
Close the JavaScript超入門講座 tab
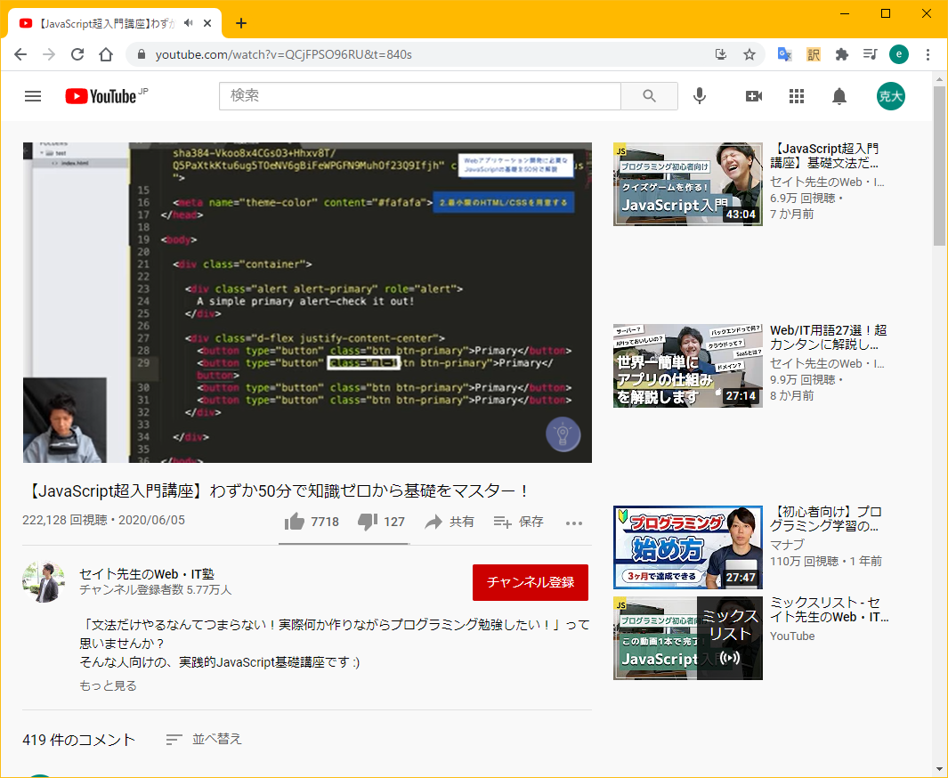[207, 23]
